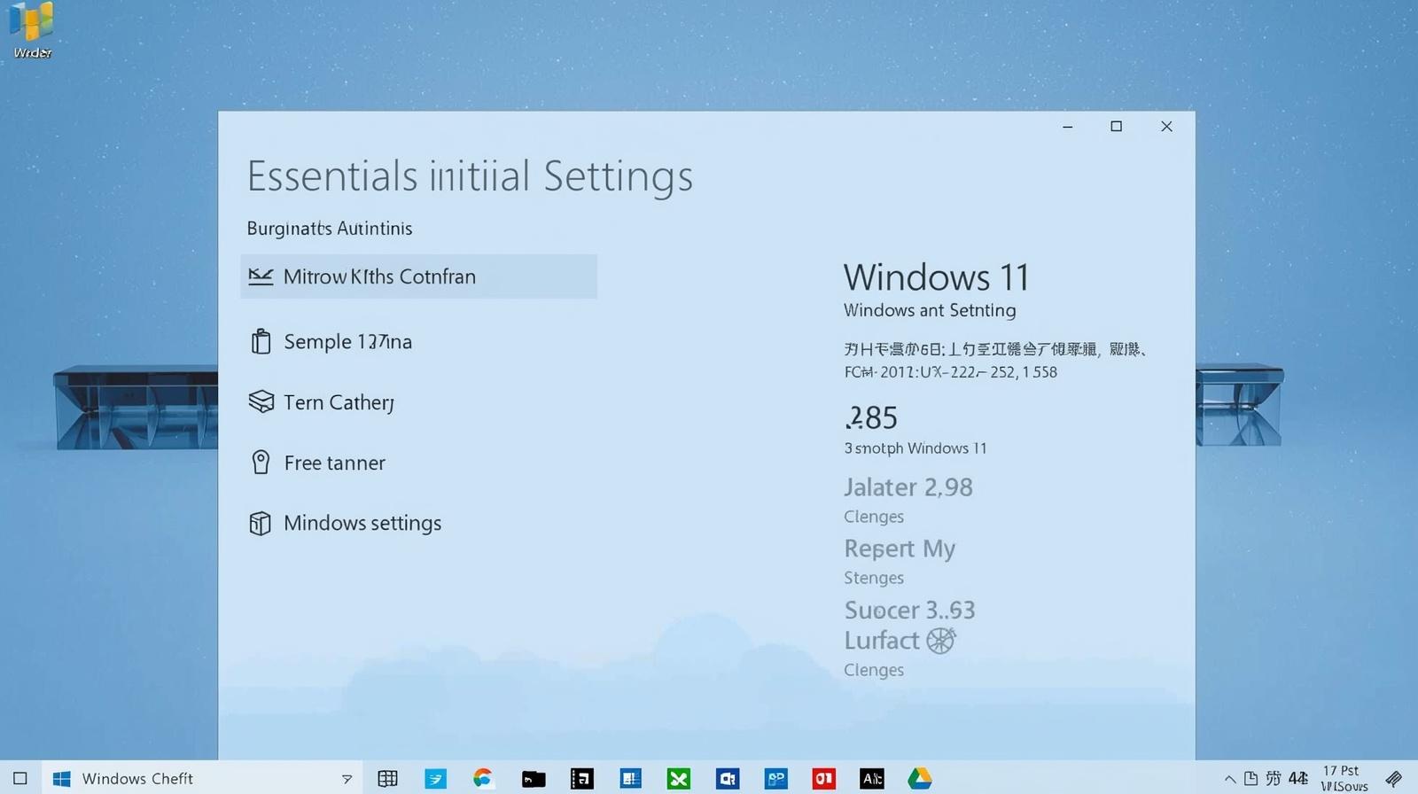Click the Tern Catherj layers icon
Image resolution: width=1418 pixels, height=794 pixels.
pyautogui.click(x=261, y=402)
